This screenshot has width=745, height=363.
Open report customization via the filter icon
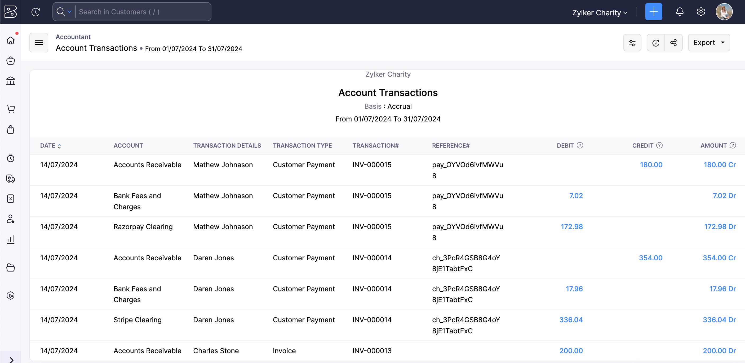tap(632, 42)
